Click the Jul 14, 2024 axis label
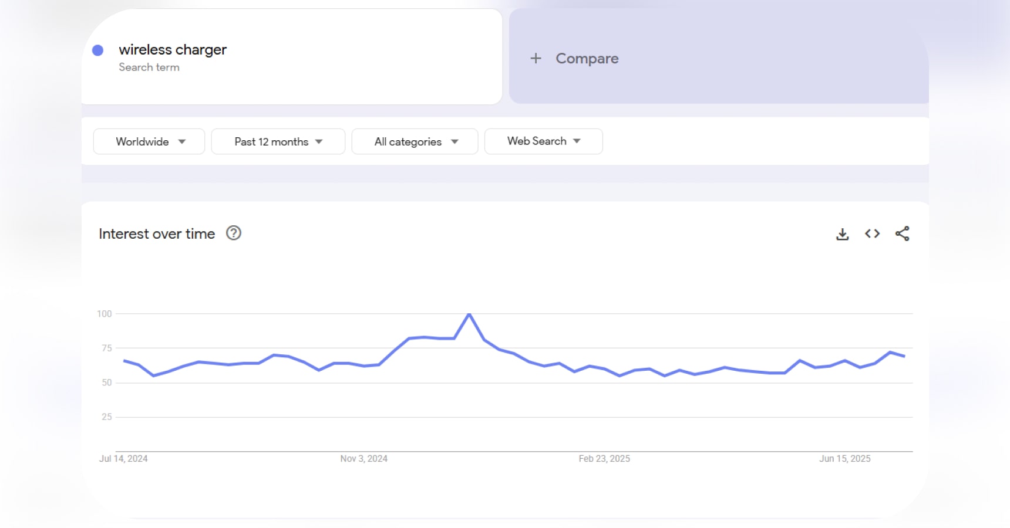 pyautogui.click(x=124, y=459)
